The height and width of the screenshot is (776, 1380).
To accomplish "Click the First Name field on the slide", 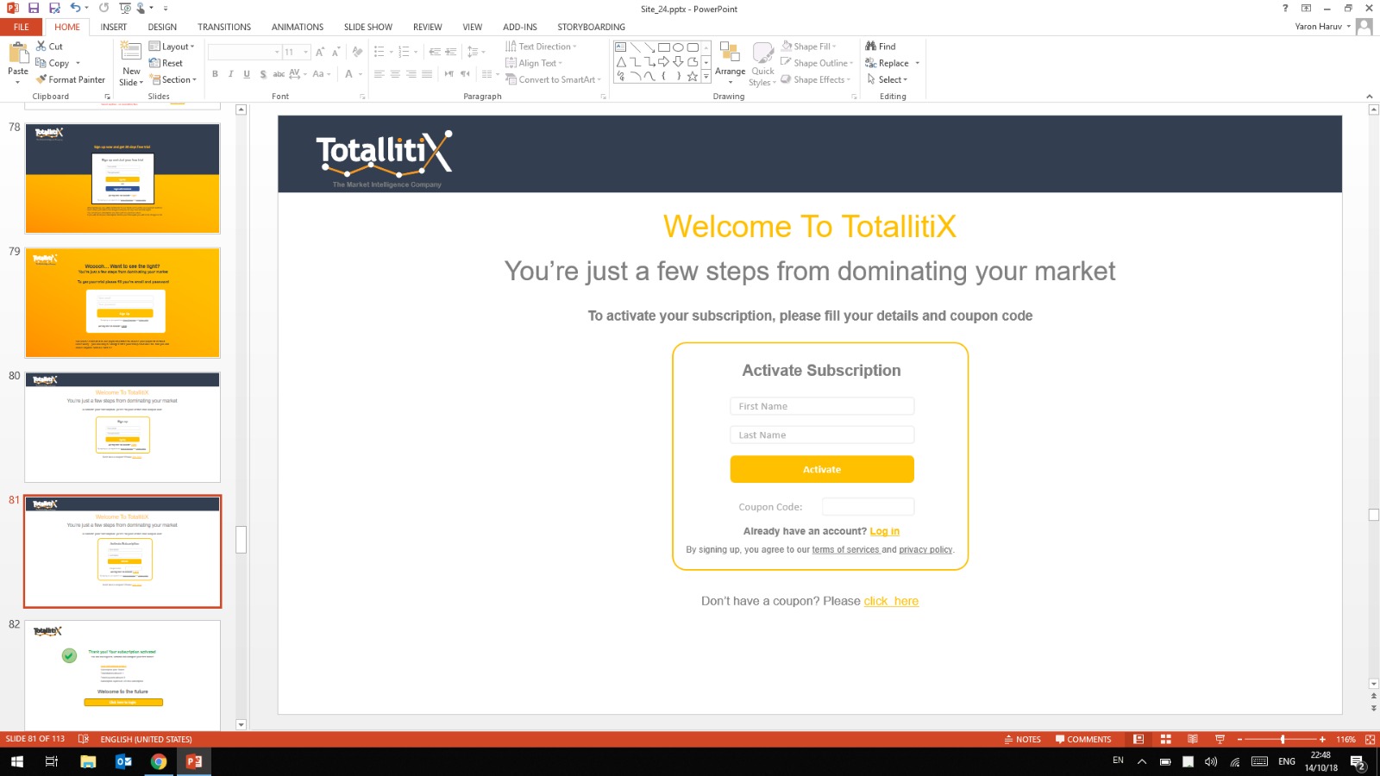I will click(x=822, y=406).
